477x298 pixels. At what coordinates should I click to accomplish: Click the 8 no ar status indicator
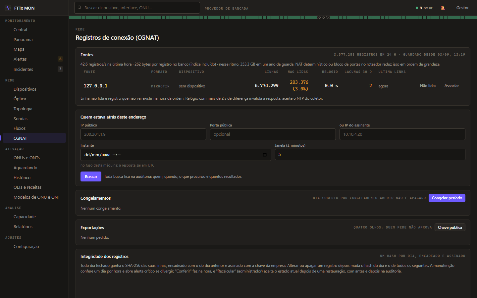pos(424,8)
